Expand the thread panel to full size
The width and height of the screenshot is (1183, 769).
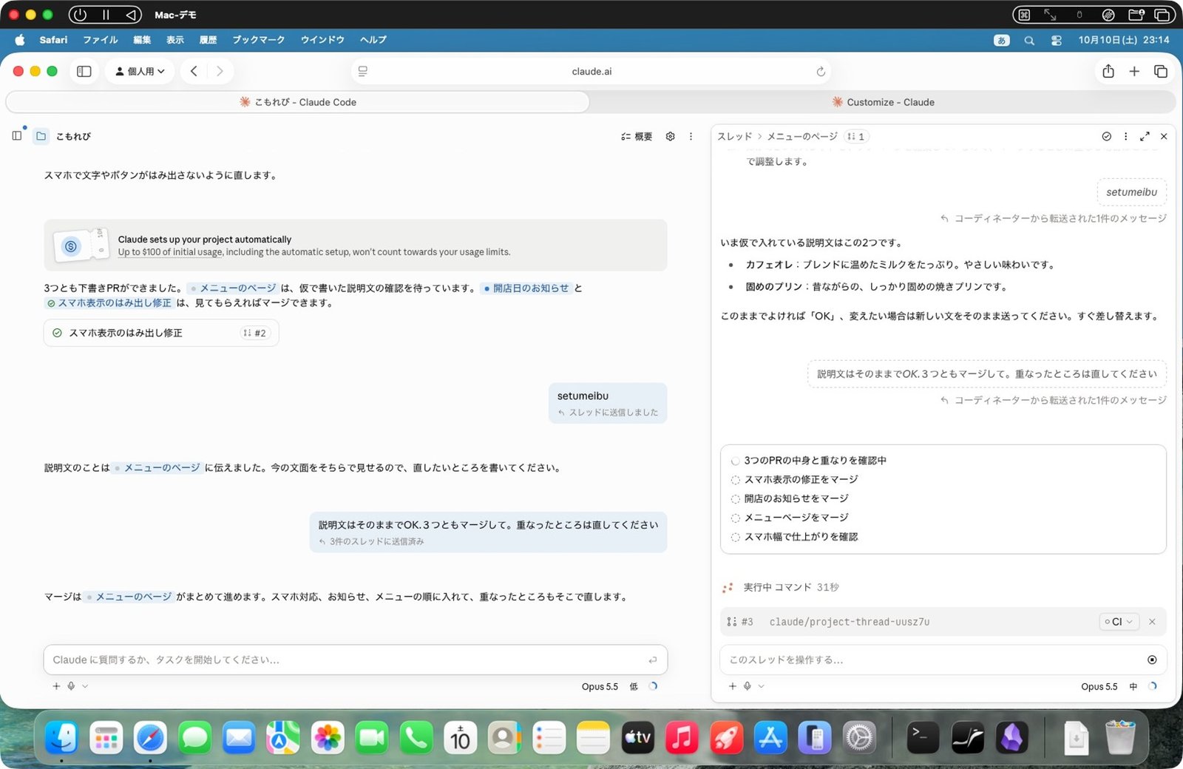tap(1145, 136)
